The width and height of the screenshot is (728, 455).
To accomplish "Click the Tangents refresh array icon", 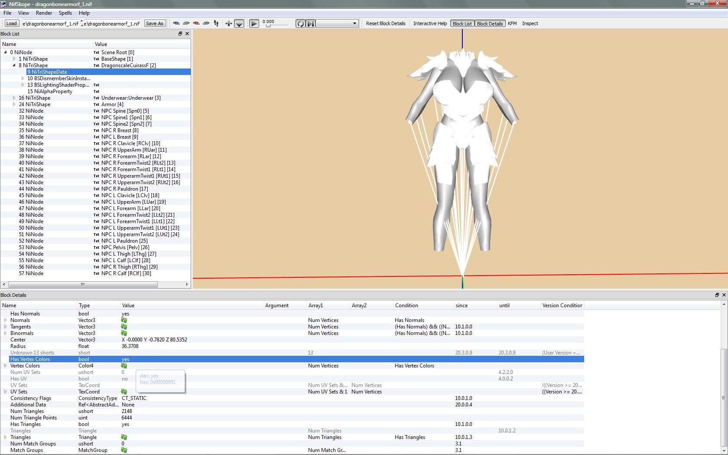I will [x=124, y=327].
